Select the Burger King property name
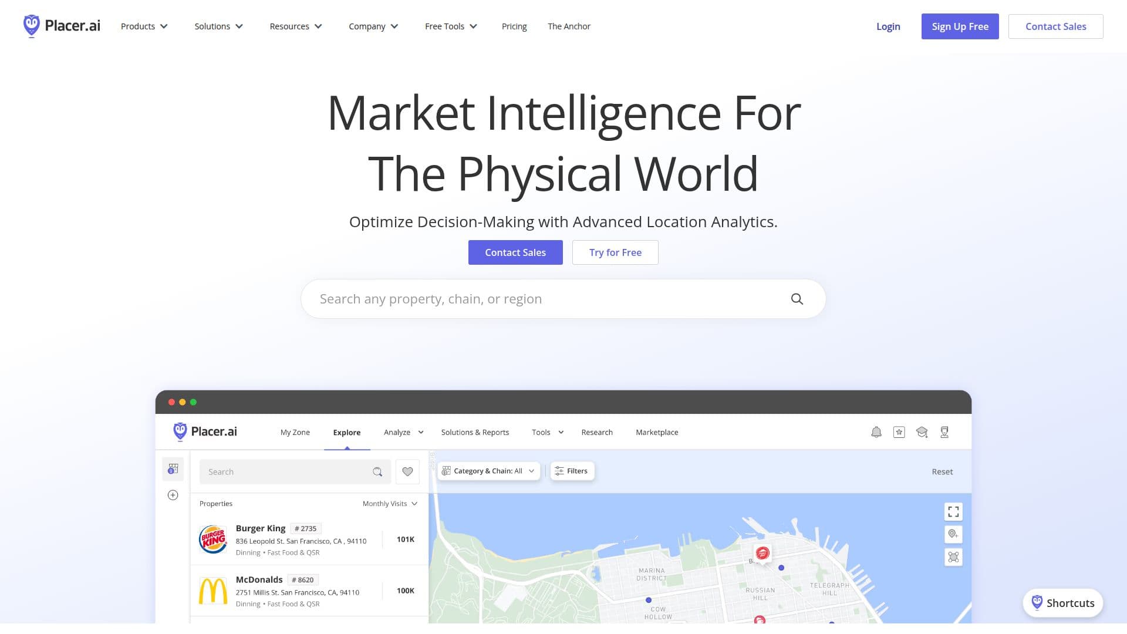This screenshot has height=634, width=1127. (x=261, y=528)
